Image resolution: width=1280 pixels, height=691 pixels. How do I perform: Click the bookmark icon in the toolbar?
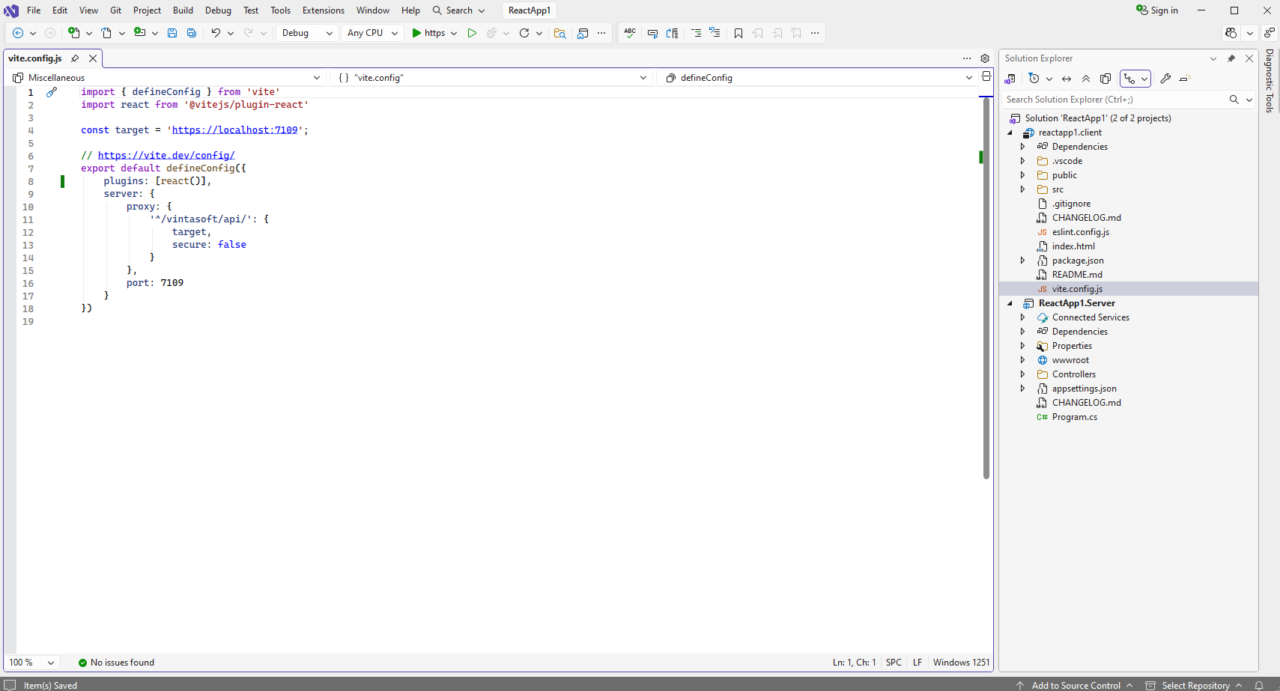coord(738,33)
